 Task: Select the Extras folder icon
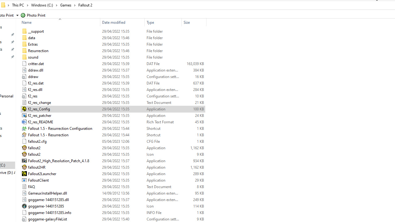(x=24, y=44)
